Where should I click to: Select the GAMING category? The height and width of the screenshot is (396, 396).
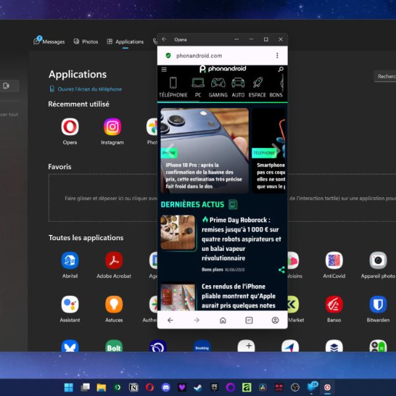coord(218,87)
